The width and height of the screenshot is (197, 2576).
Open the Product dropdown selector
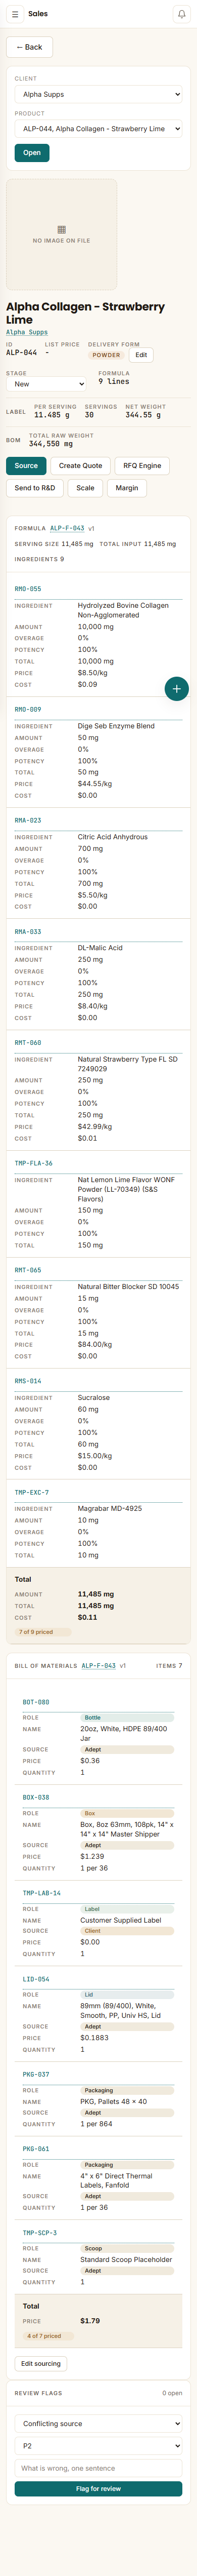[x=98, y=129]
